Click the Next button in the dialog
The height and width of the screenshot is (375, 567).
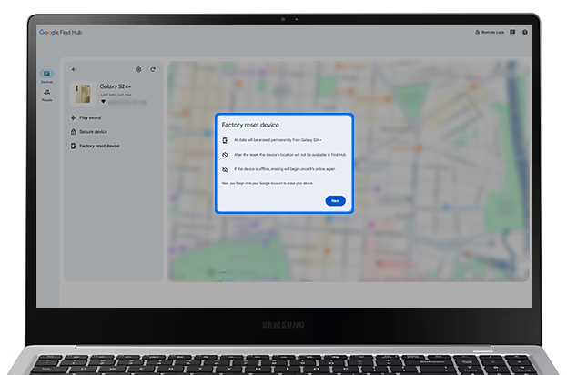point(335,200)
